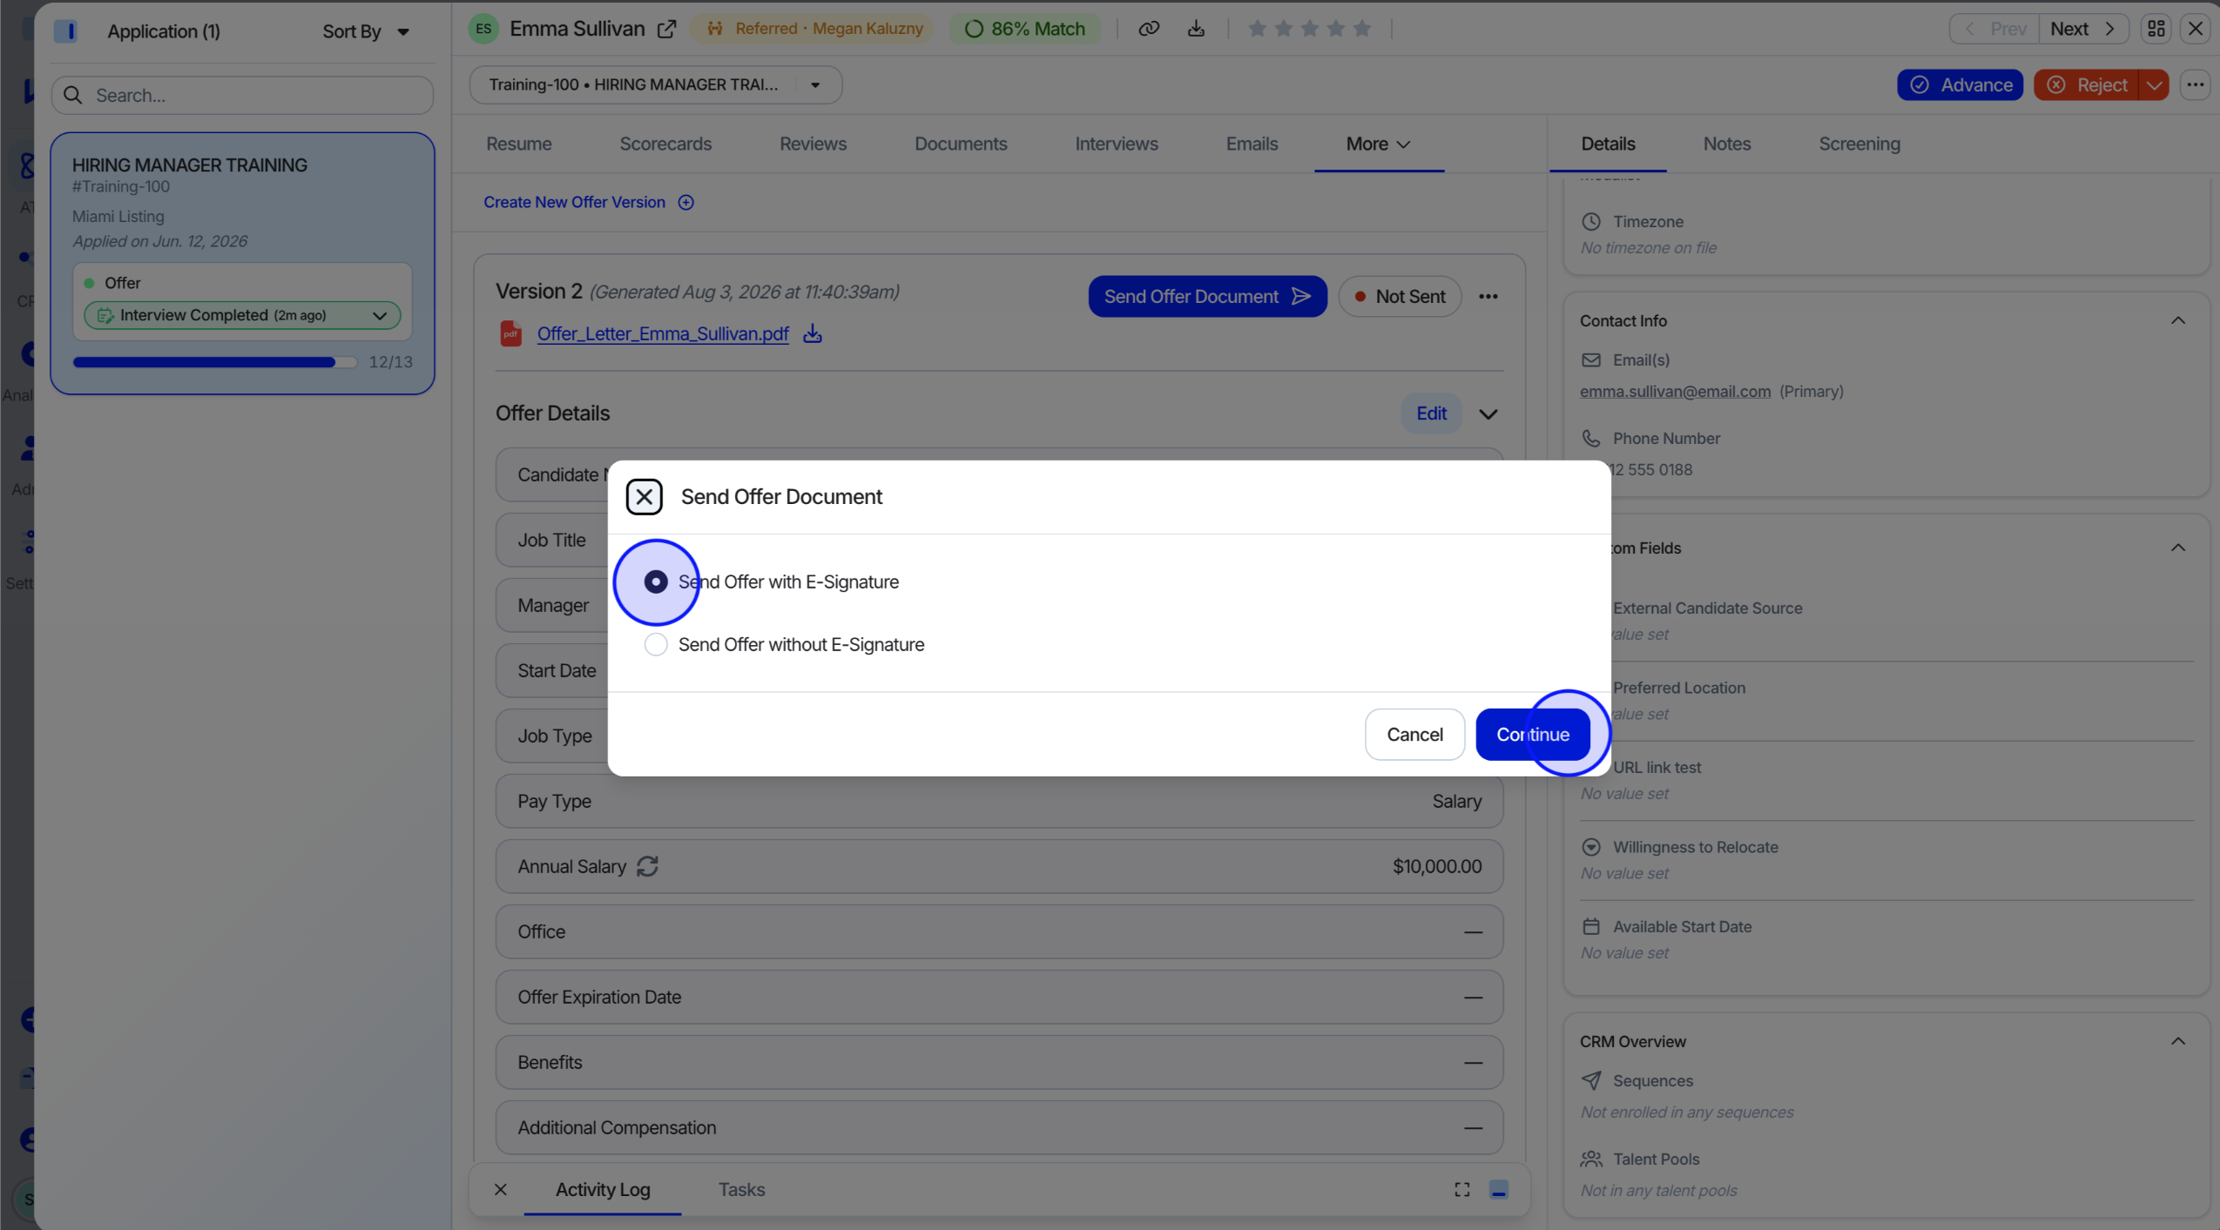2220x1230 pixels.
Task: Open grid view icon next to Next
Action: [2156, 29]
